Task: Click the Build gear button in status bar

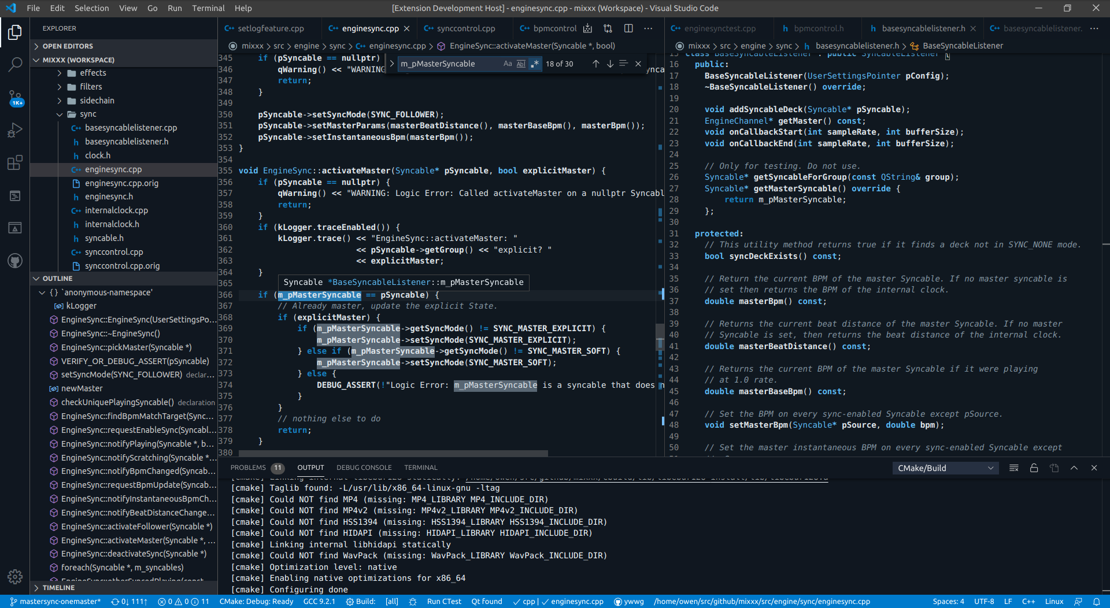Action: (361, 602)
